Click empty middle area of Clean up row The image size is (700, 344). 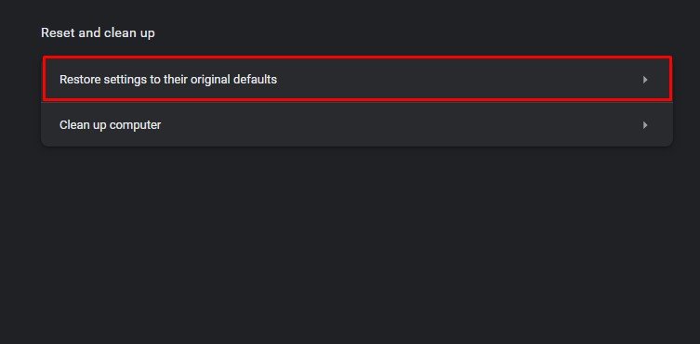[402, 124]
